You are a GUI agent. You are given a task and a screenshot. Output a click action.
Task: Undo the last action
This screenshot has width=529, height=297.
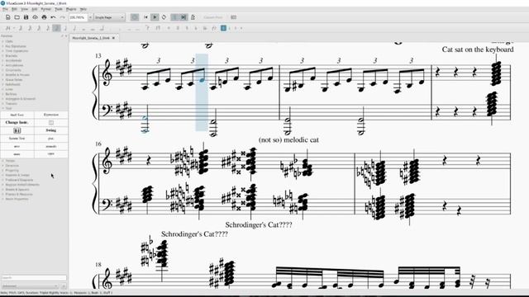53,17
